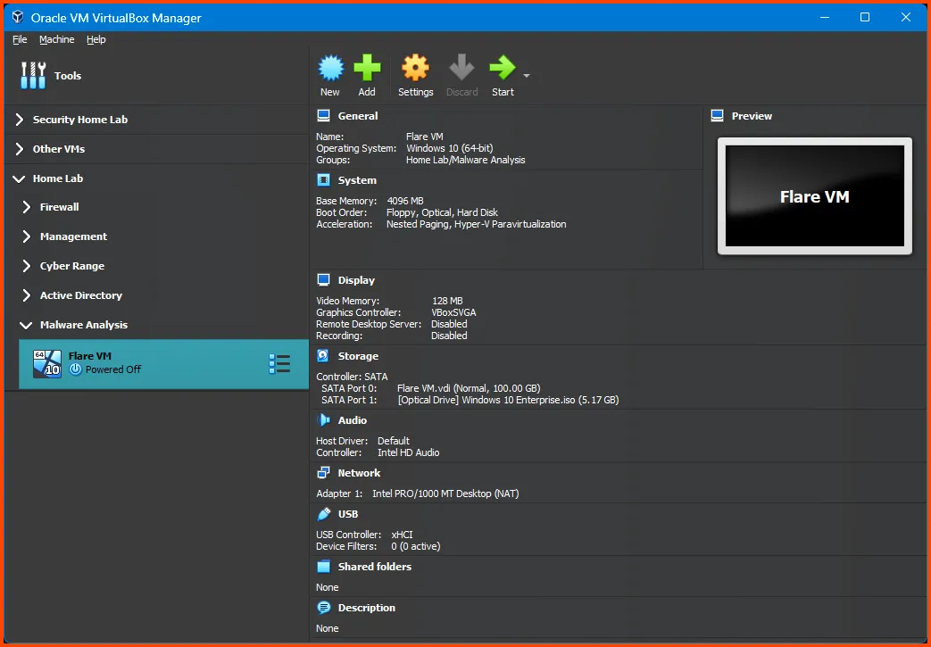This screenshot has height=647, width=931.
Task: Expand the Other VMs group chevron
Action: [x=19, y=149]
